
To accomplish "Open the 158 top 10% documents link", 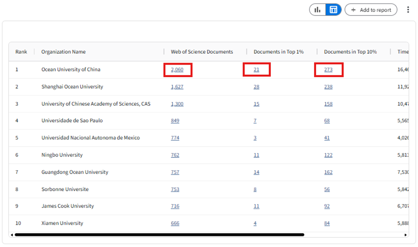I will pos(328,104).
